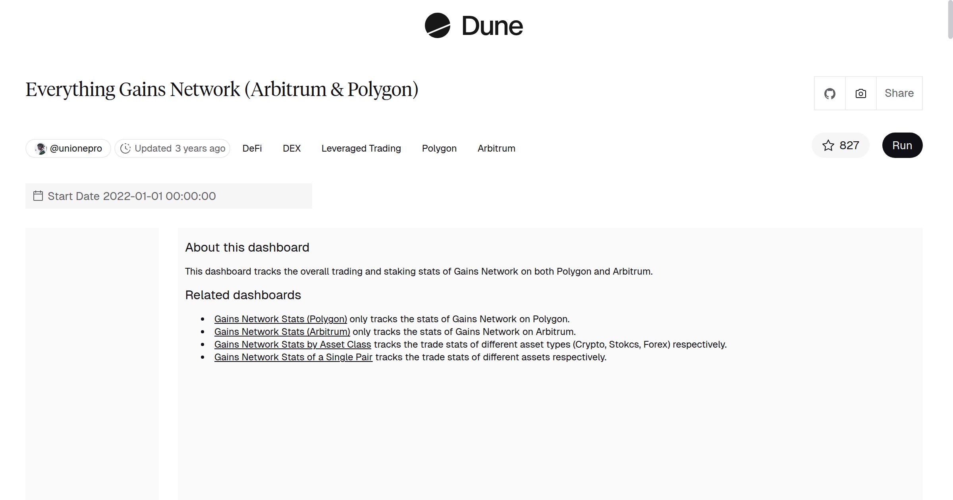Screen dimensions: 953x500
Task: Open the GitHub repository icon
Action: pyautogui.click(x=830, y=93)
